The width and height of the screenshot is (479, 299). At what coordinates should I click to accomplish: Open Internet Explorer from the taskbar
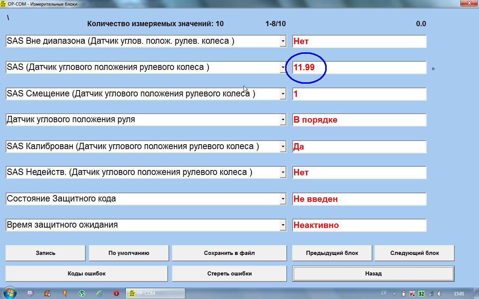[99, 293]
